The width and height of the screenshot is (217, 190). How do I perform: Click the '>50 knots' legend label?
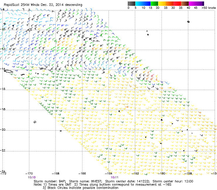tap(208, 8)
